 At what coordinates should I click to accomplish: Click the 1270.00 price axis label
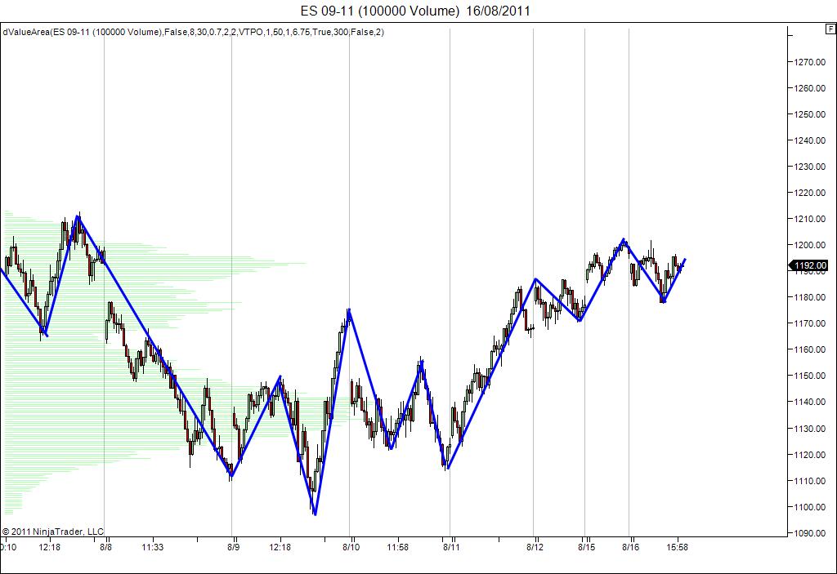pyautogui.click(x=809, y=62)
